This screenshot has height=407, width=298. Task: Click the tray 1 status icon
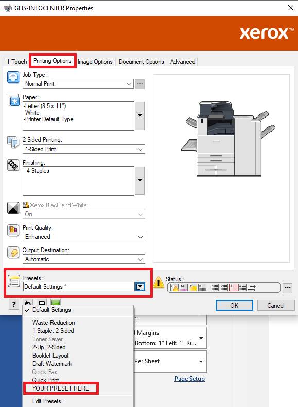point(215,287)
